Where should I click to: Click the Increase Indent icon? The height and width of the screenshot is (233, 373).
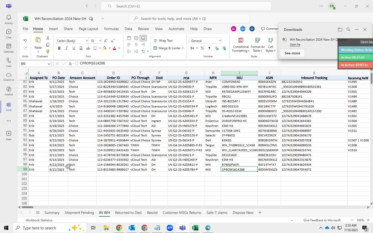[x=136, y=52]
